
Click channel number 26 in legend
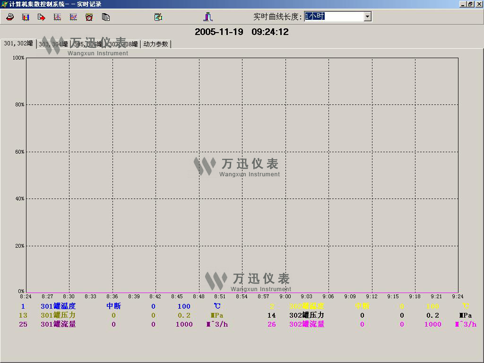272,324
